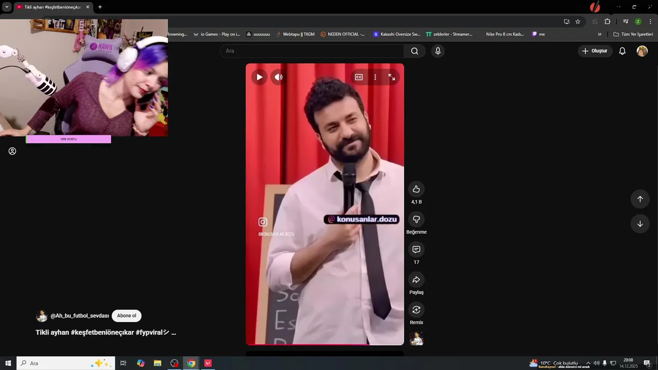This screenshot has height=370, width=658.
Task: Open the io Games bookmark
Action: [216, 34]
